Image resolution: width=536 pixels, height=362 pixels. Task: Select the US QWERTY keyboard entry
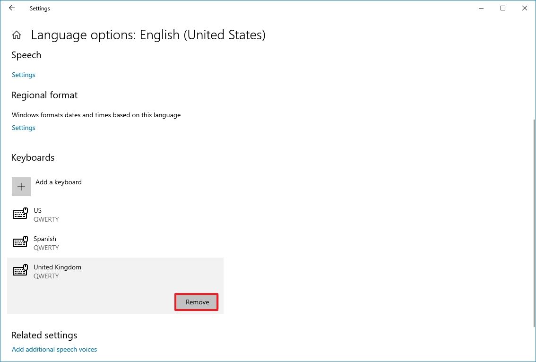[46, 215]
